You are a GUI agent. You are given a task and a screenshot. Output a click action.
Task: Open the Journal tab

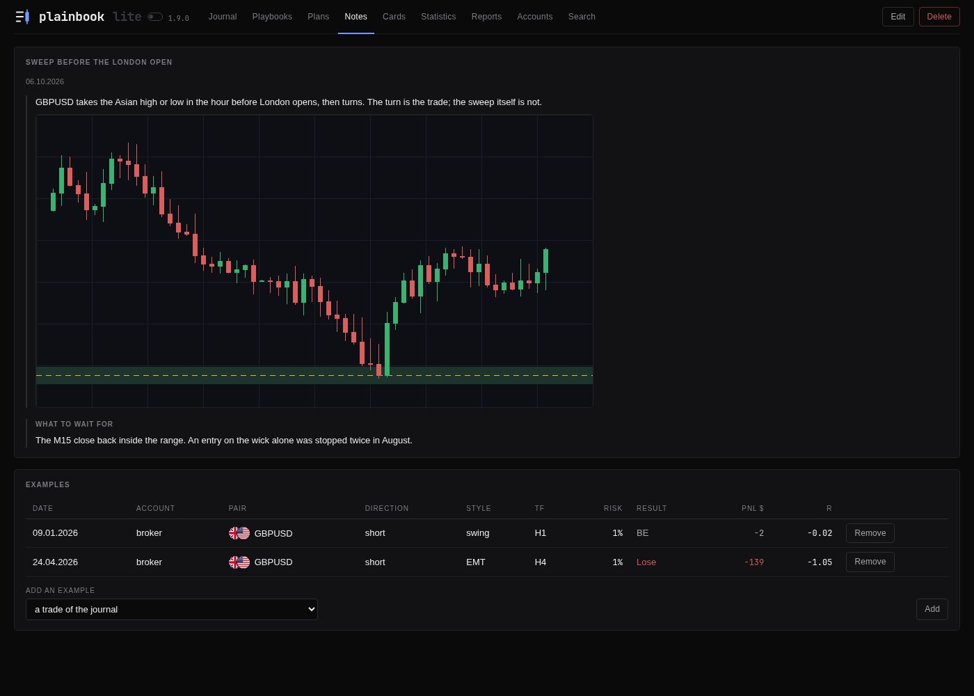(x=223, y=17)
